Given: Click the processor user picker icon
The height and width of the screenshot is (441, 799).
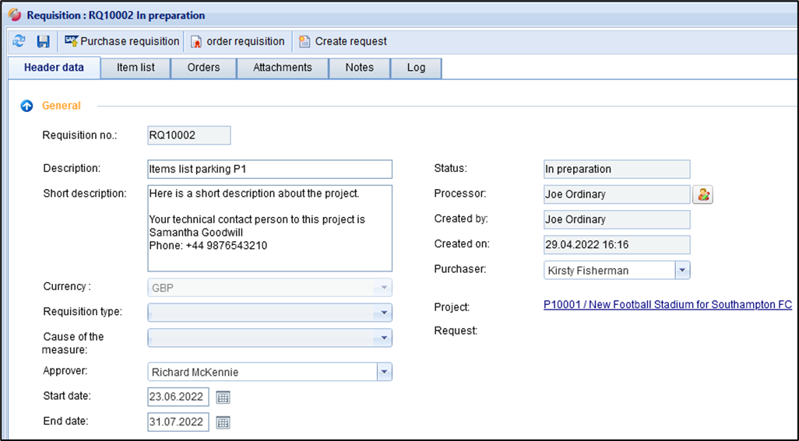Looking at the screenshot, I should click(x=703, y=194).
